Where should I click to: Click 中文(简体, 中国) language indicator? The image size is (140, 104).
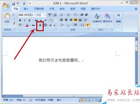[44, 100]
